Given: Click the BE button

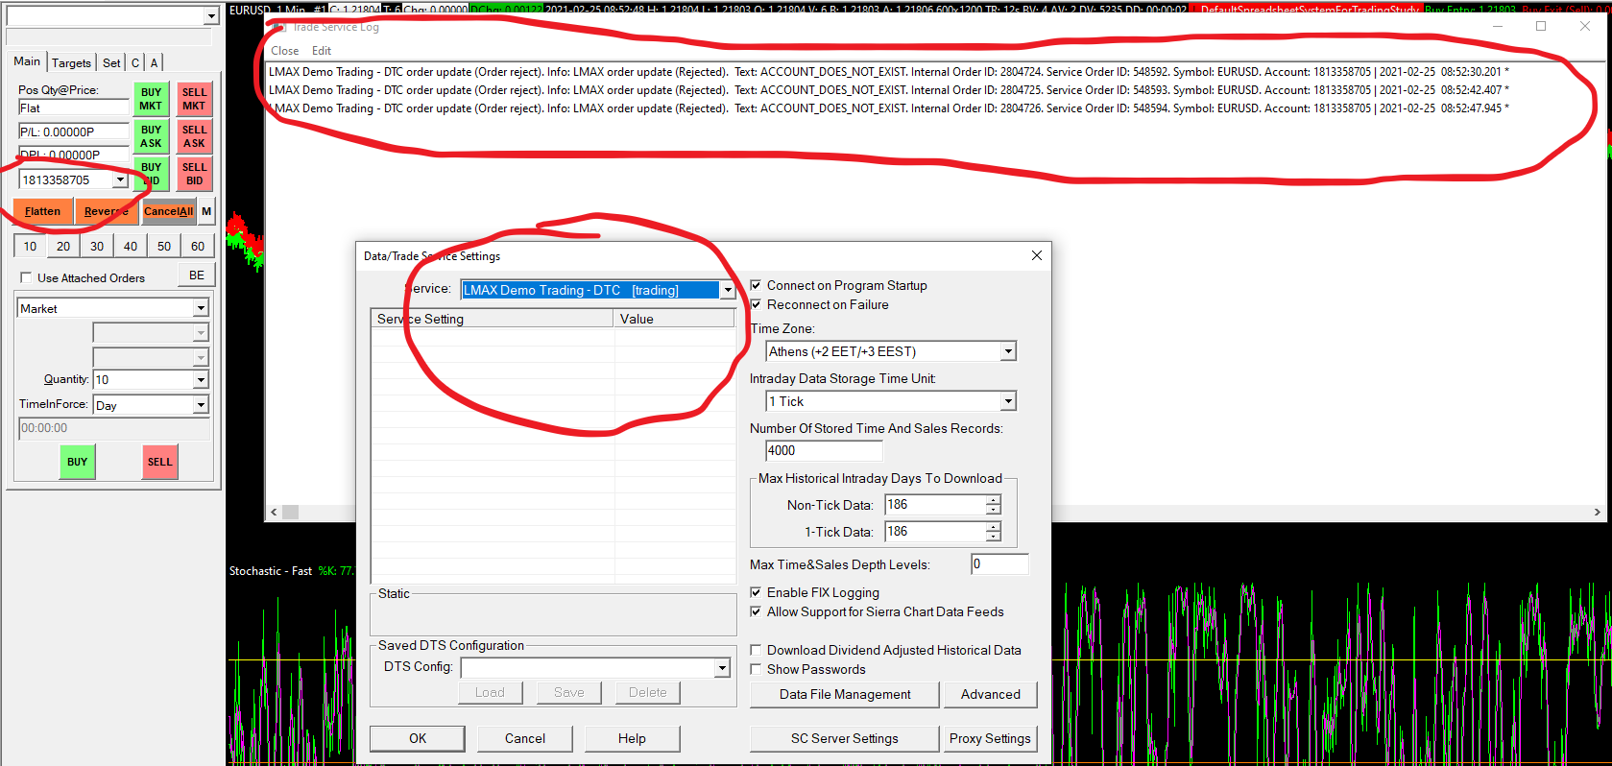Looking at the screenshot, I should pos(197,275).
